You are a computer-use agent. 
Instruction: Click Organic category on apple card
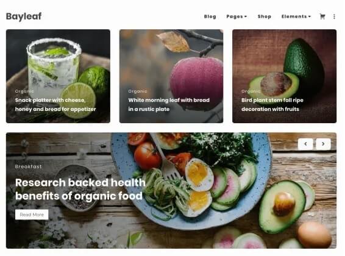coord(138,91)
